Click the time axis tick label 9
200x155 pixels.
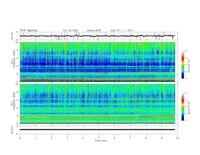tap(162, 138)
